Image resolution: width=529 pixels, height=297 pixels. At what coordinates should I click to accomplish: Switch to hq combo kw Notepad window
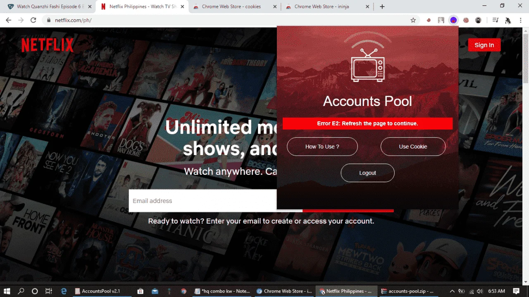coord(222,291)
